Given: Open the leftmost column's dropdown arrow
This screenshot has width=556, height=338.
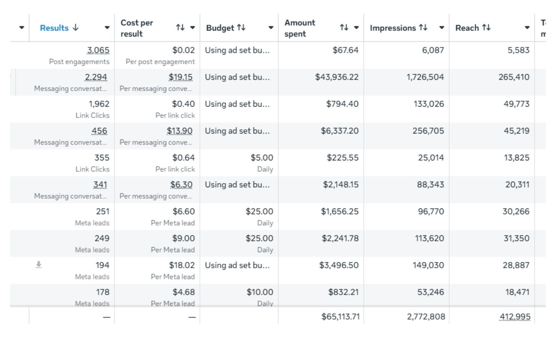Looking at the screenshot, I should [22, 28].
